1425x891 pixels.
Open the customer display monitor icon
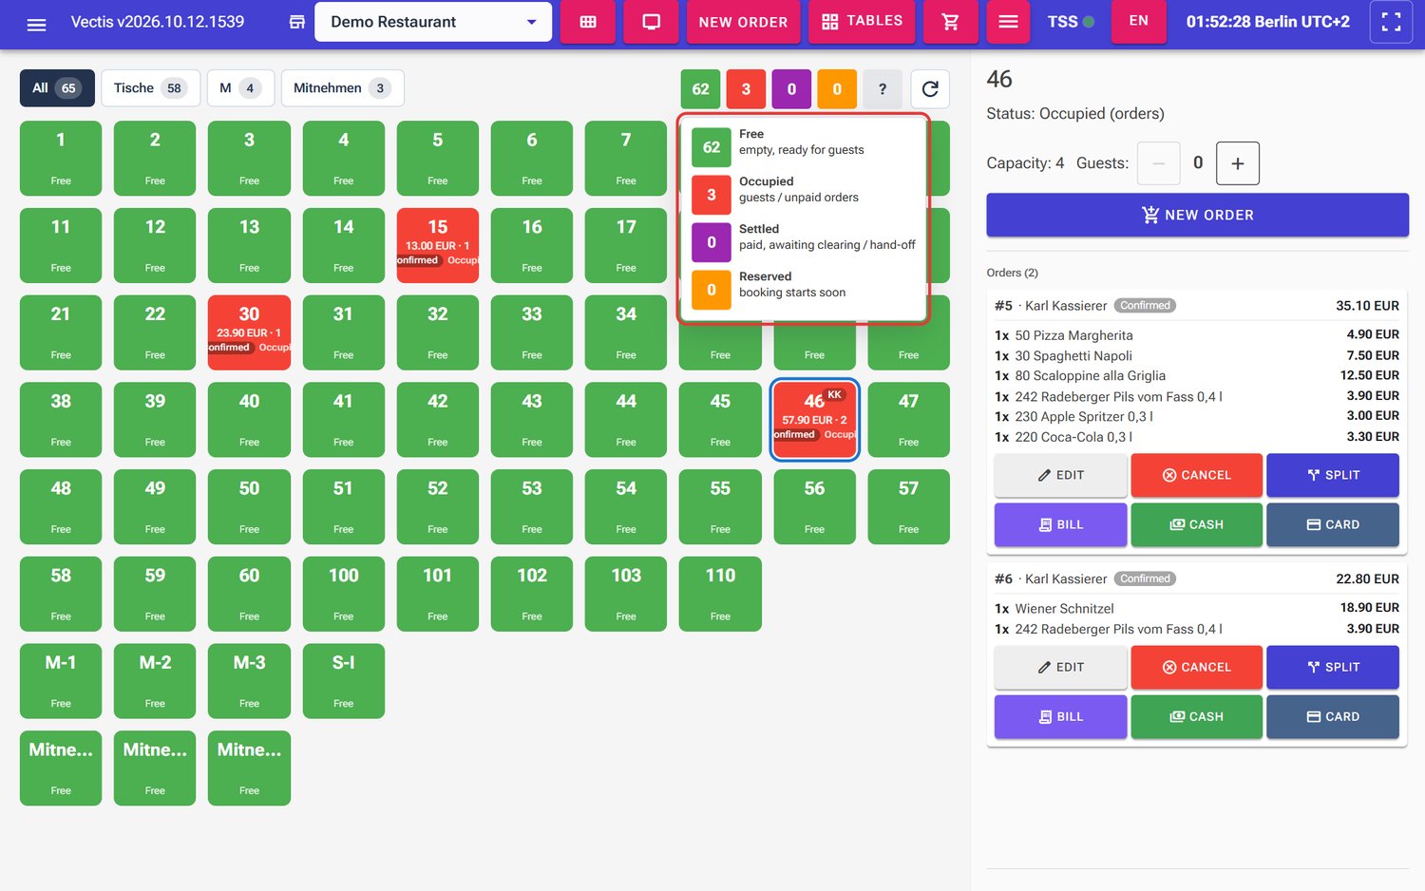click(652, 22)
